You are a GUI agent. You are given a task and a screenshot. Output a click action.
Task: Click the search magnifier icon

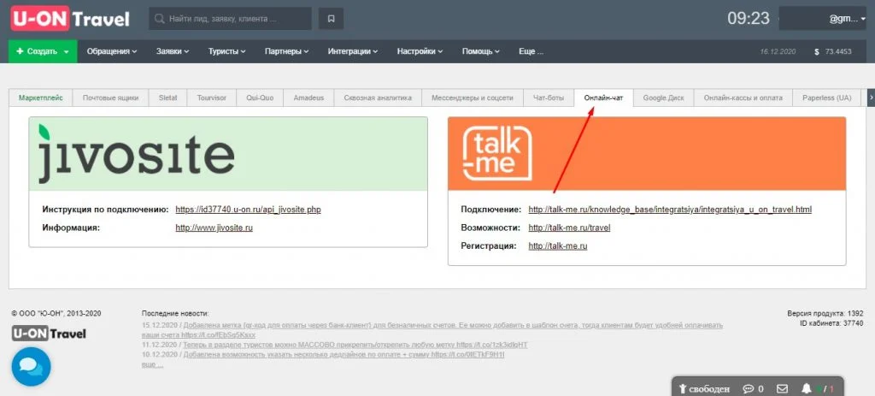point(159,19)
